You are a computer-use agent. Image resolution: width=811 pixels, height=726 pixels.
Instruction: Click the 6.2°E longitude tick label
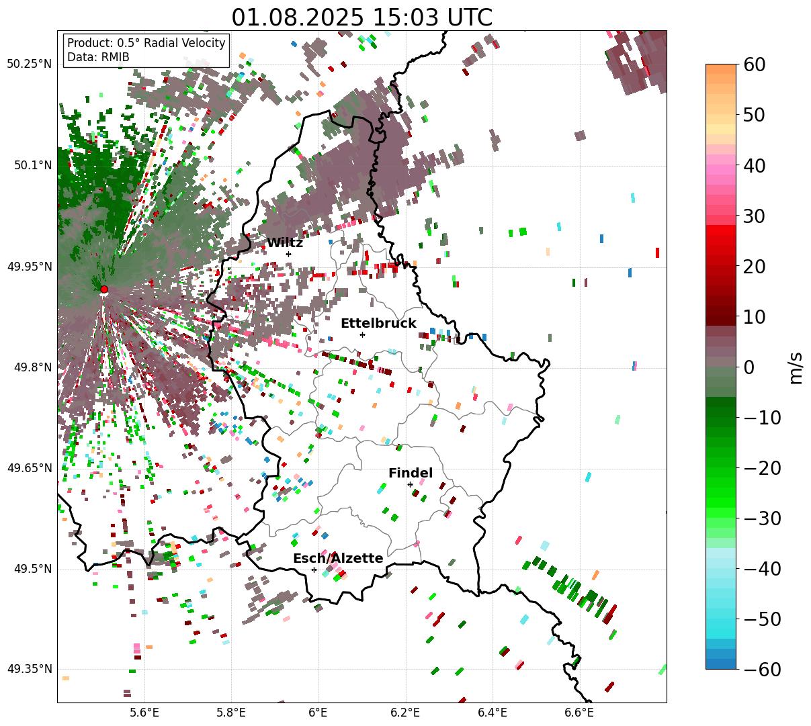(x=405, y=713)
